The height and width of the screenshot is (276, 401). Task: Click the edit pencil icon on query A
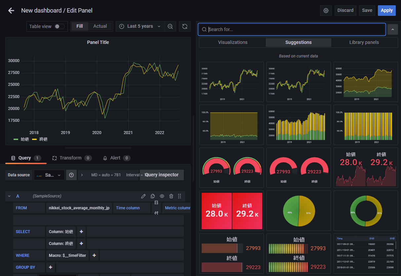pyautogui.click(x=143, y=196)
